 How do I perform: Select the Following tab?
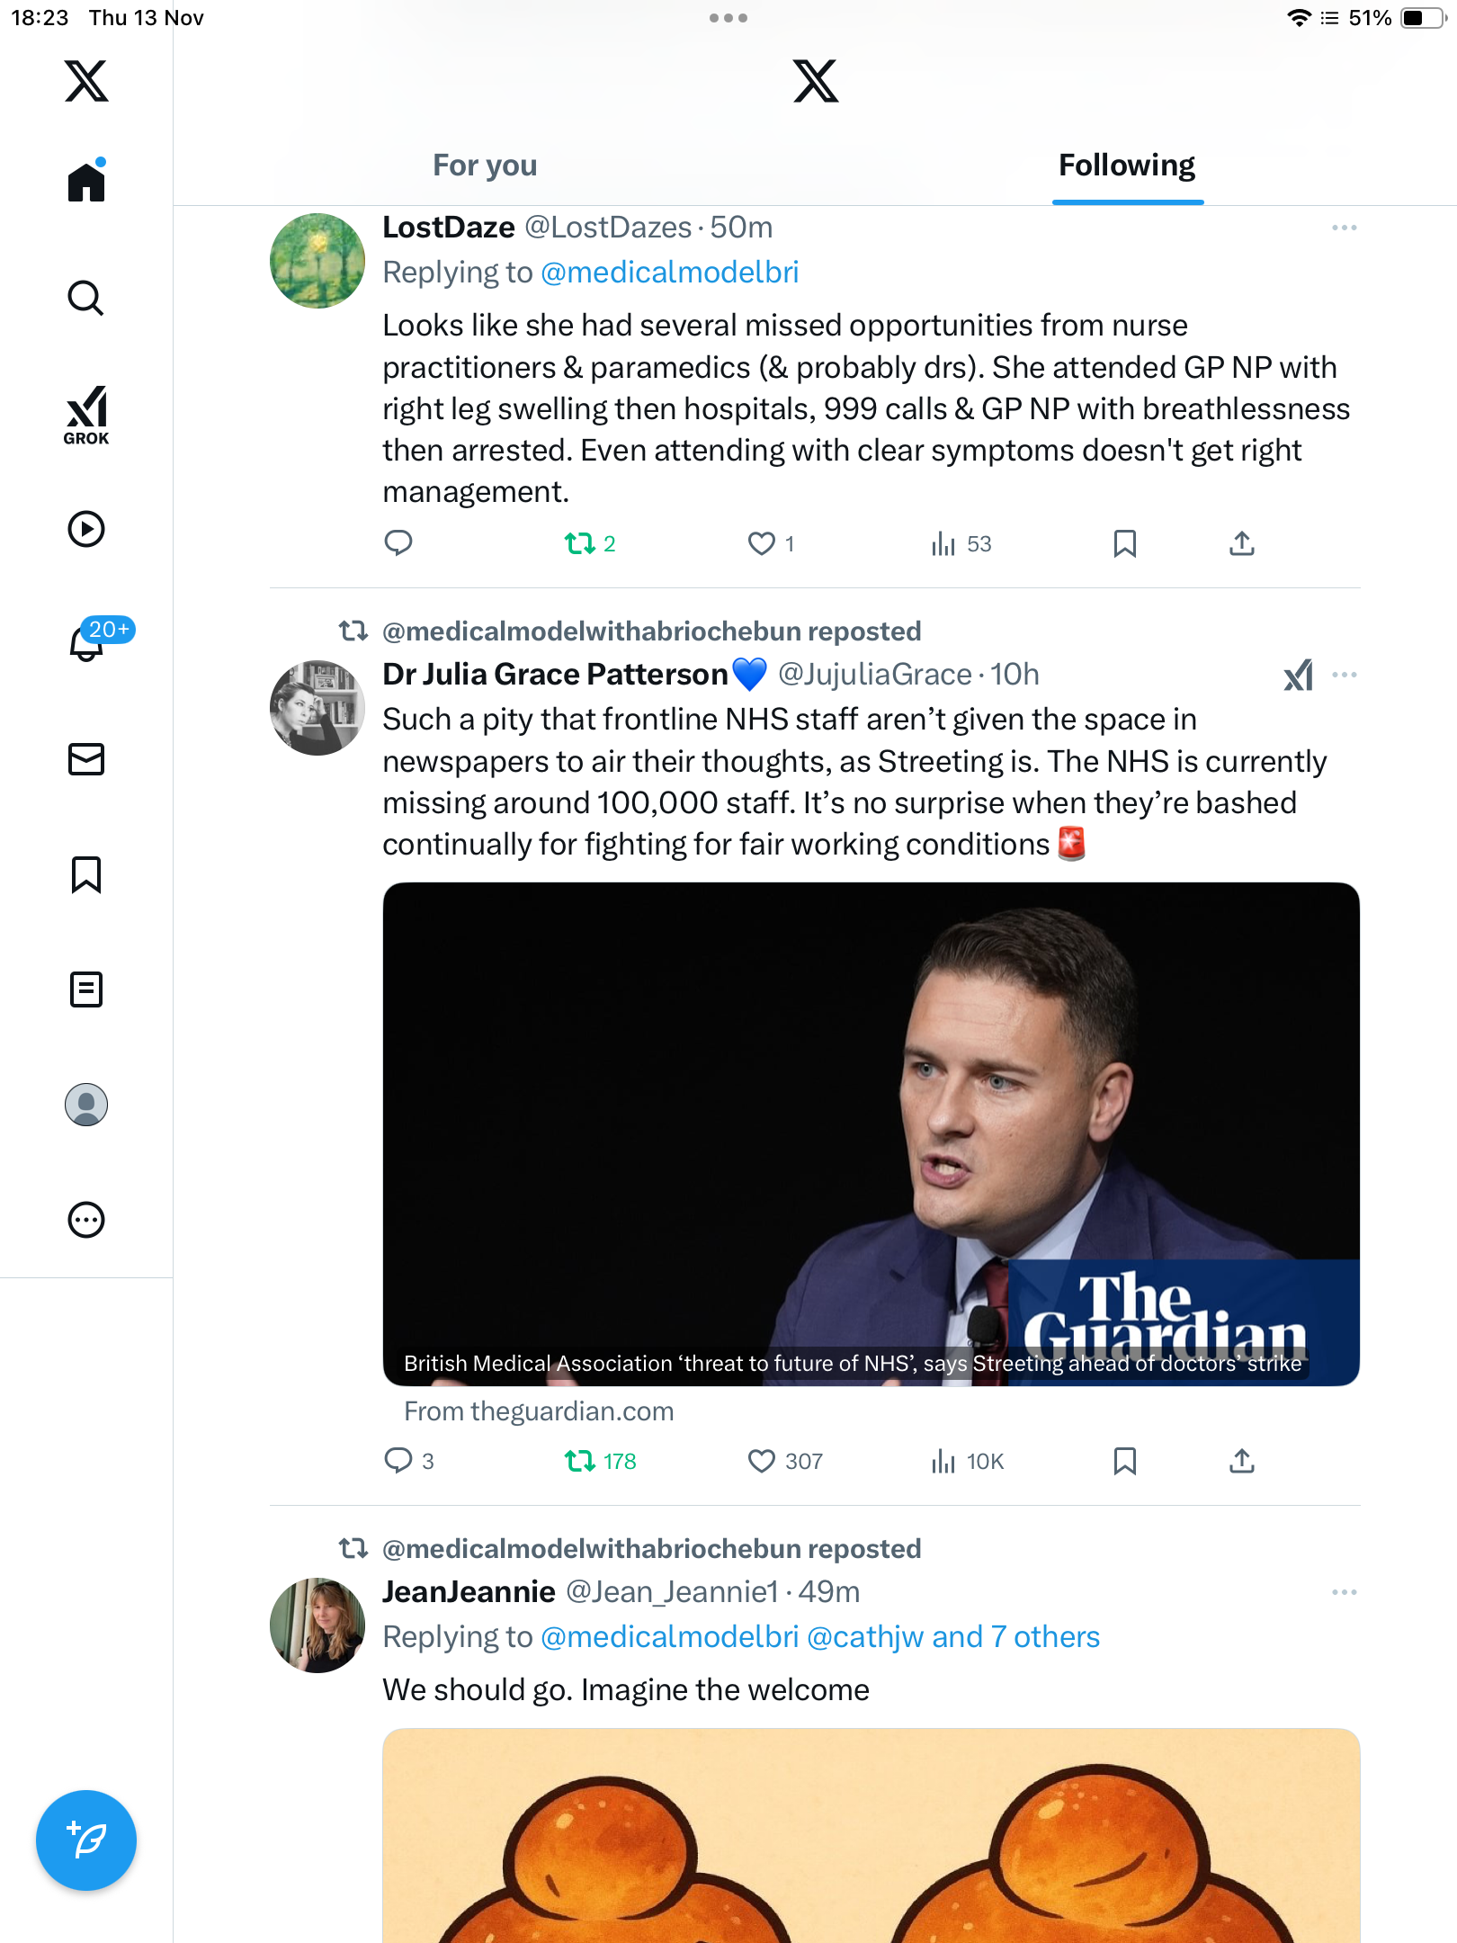click(1127, 166)
